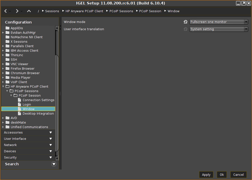Click the back navigation arrow
The image size is (252, 180).
point(6,11)
